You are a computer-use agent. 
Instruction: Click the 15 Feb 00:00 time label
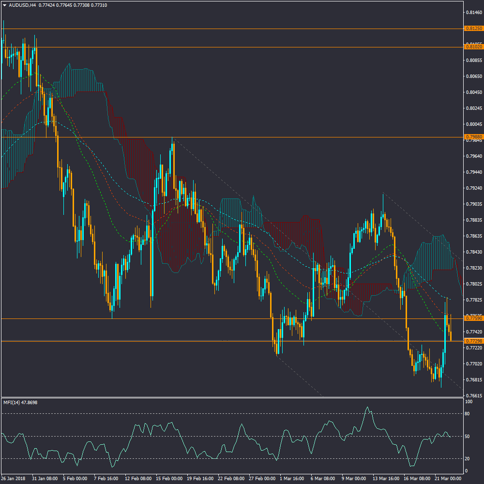click(x=168, y=479)
